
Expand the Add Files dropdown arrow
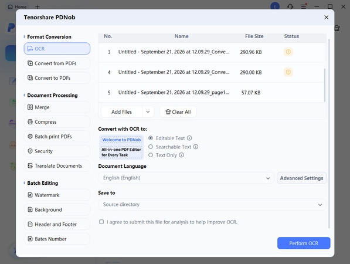[148, 111]
